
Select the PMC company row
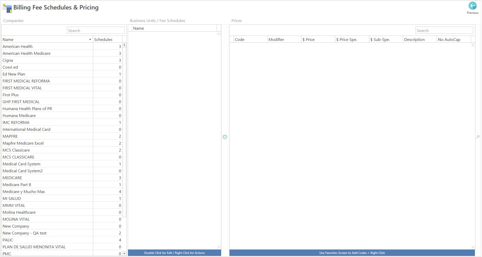coord(62,253)
